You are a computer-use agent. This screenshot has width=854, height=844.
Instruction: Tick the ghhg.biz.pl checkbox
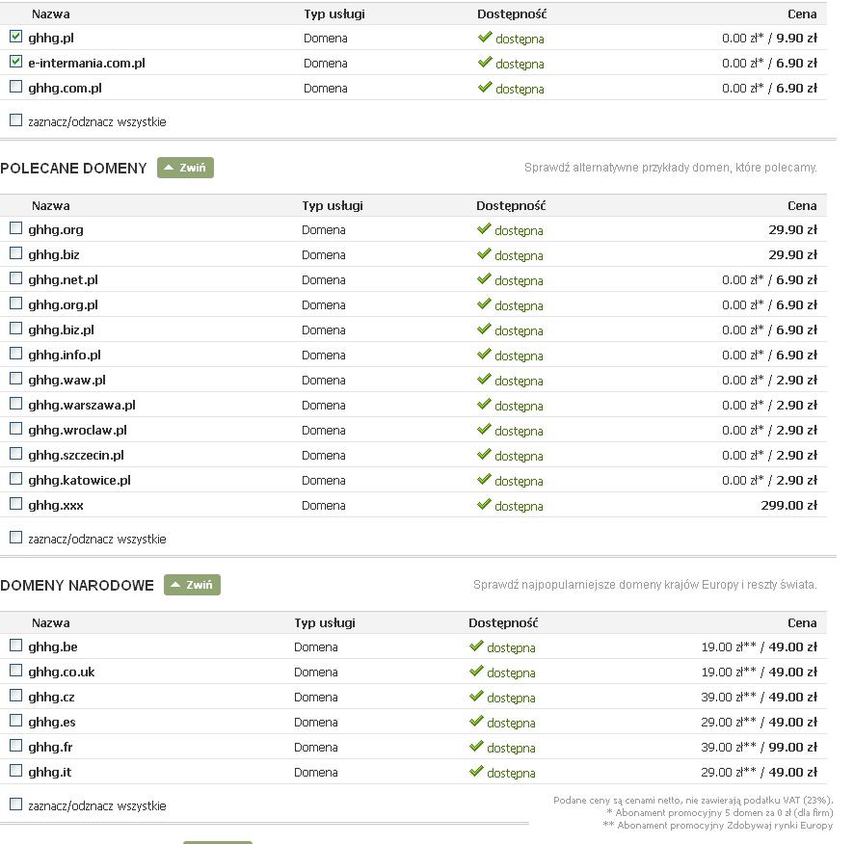tap(15, 329)
